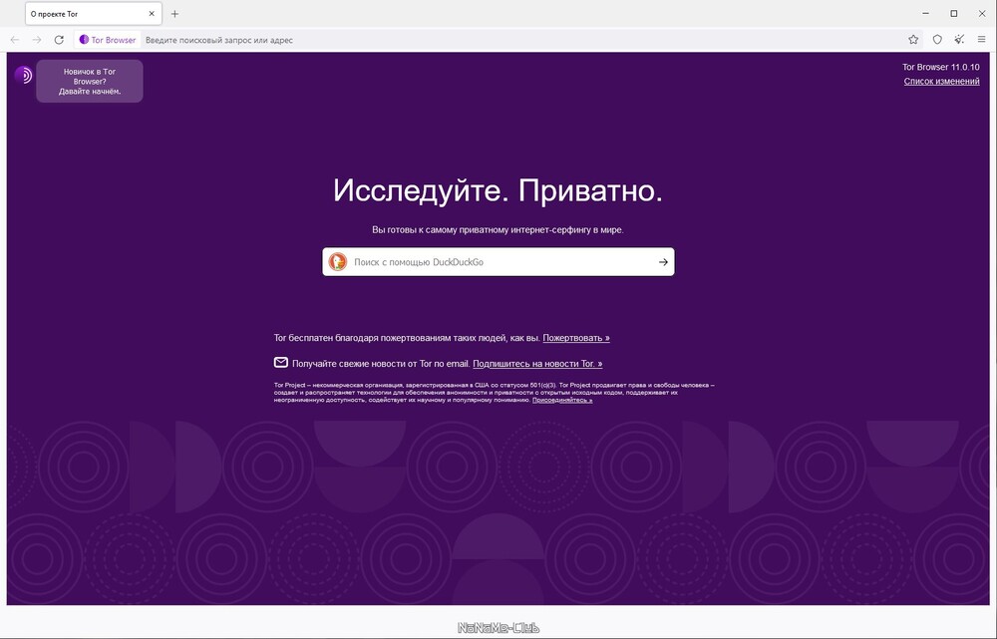This screenshot has width=997, height=639.
Task: Focus the address bar input field
Action: click(498, 40)
